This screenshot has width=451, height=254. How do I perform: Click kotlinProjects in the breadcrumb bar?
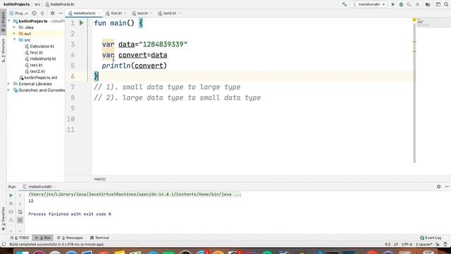tap(16, 4)
